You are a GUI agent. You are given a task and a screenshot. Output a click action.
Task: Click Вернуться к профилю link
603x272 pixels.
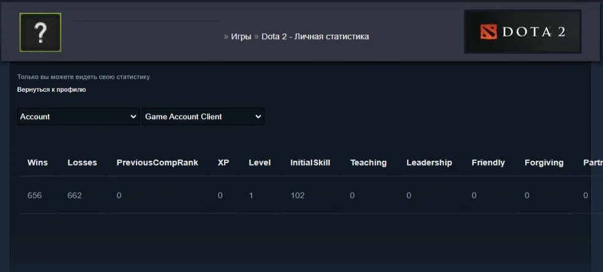click(51, 89)
